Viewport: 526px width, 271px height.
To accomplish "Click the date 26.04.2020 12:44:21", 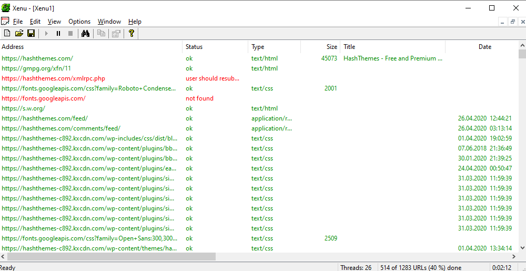I will point(485,118).
